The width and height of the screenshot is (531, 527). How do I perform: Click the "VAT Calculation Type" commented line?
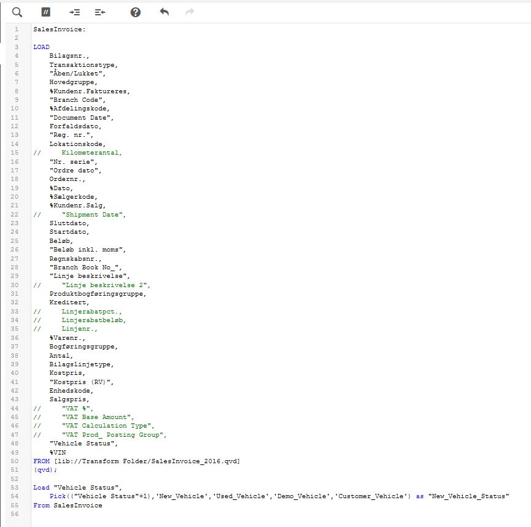click(x=107, y=426)
